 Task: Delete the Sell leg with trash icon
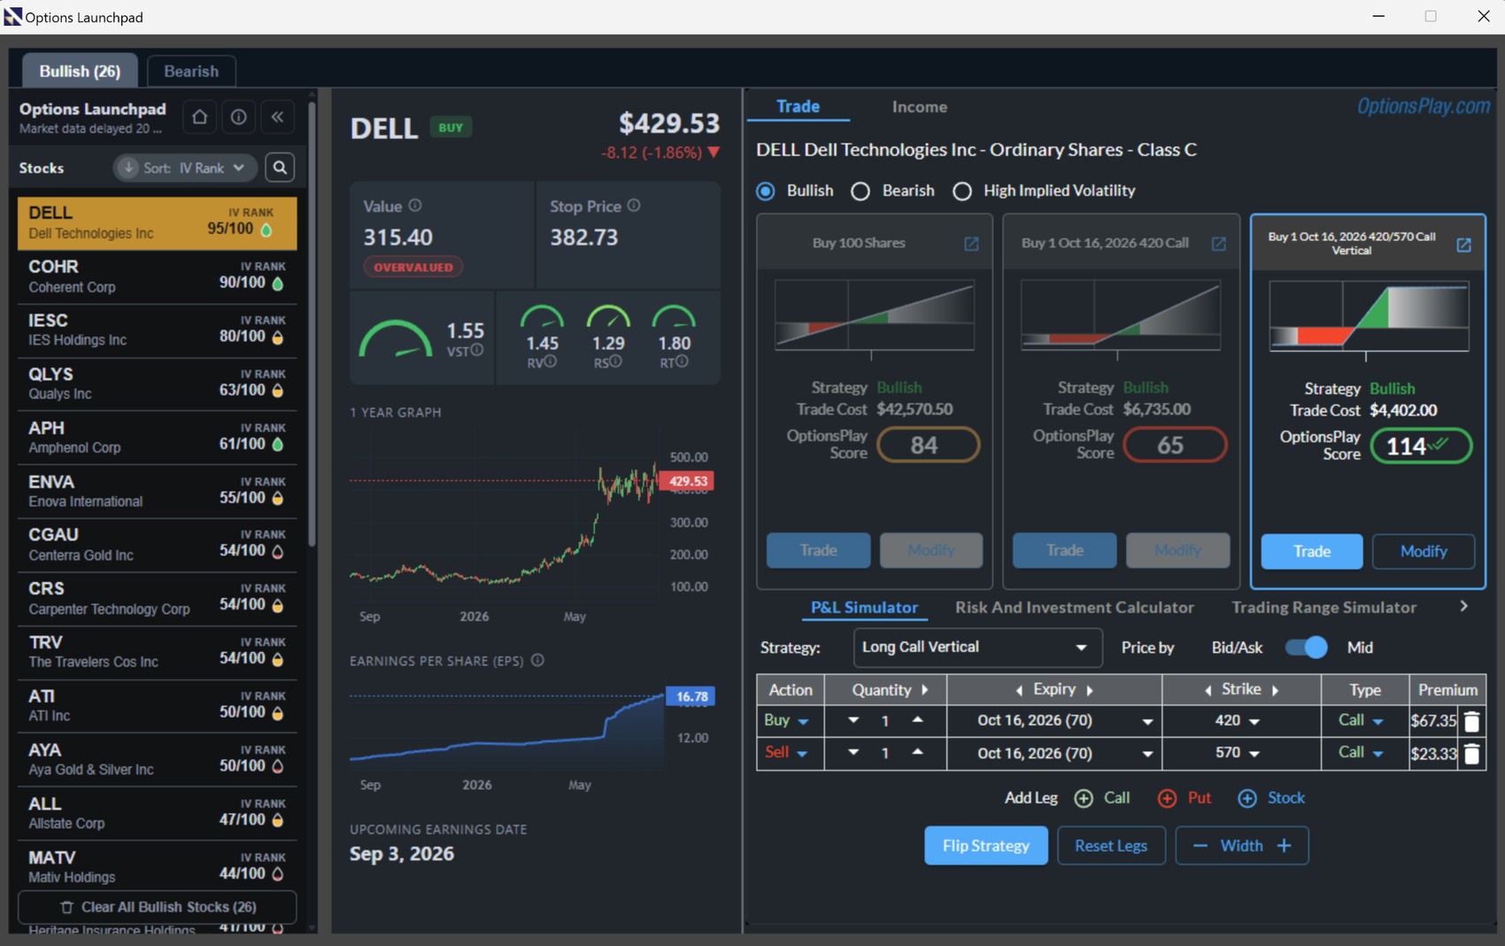[x=1471, y=754]
